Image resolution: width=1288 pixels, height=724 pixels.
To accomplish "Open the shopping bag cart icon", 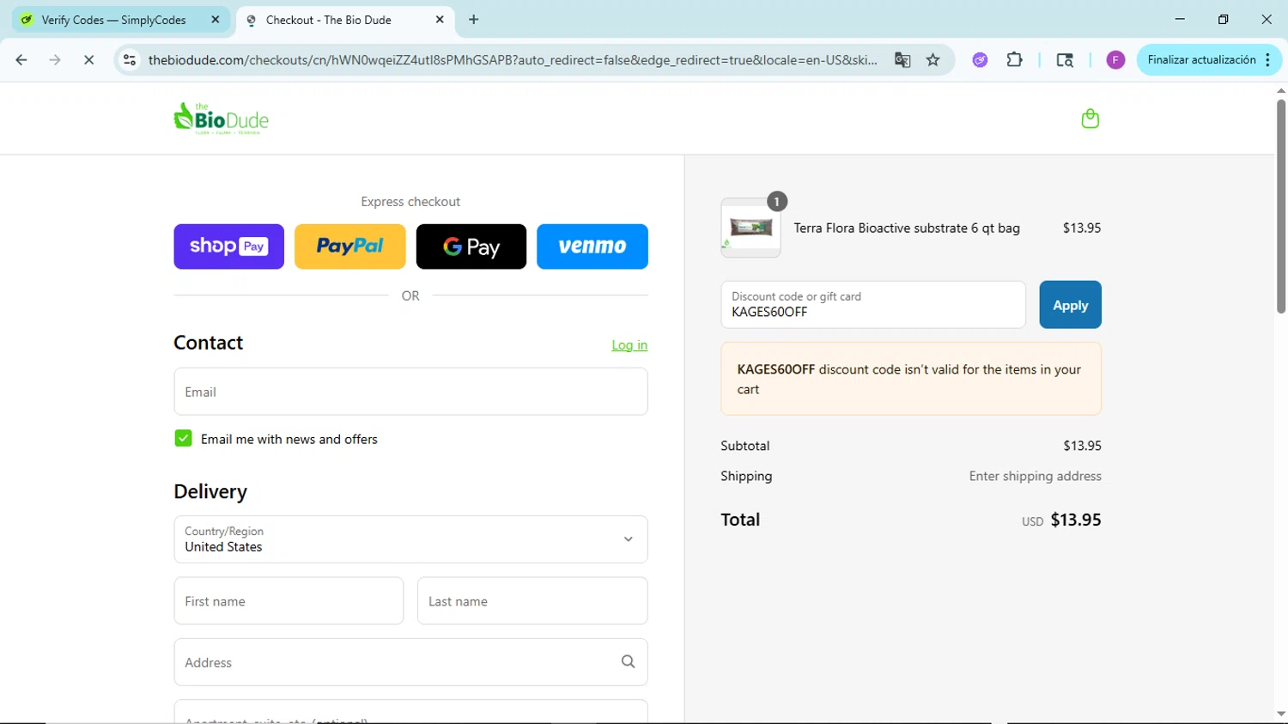I will [1090, 119].
